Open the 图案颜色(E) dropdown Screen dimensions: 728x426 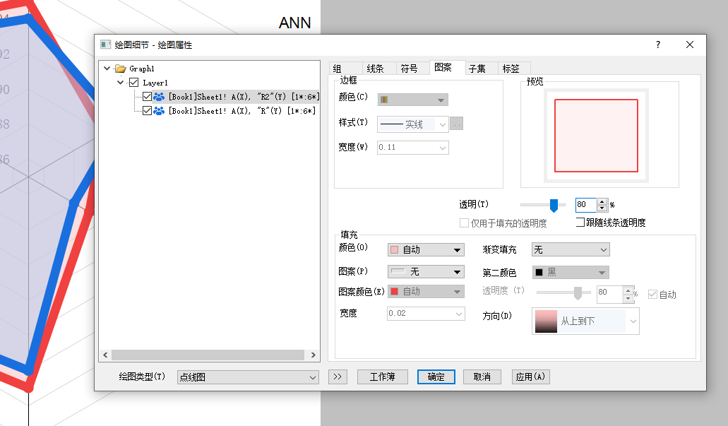[x=426, y=292]
